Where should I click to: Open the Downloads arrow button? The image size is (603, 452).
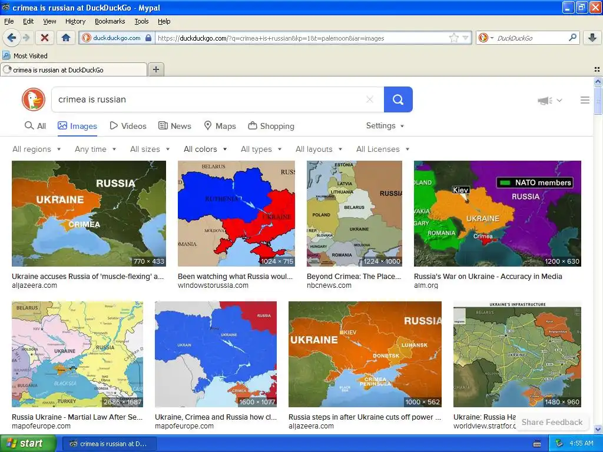592,38
